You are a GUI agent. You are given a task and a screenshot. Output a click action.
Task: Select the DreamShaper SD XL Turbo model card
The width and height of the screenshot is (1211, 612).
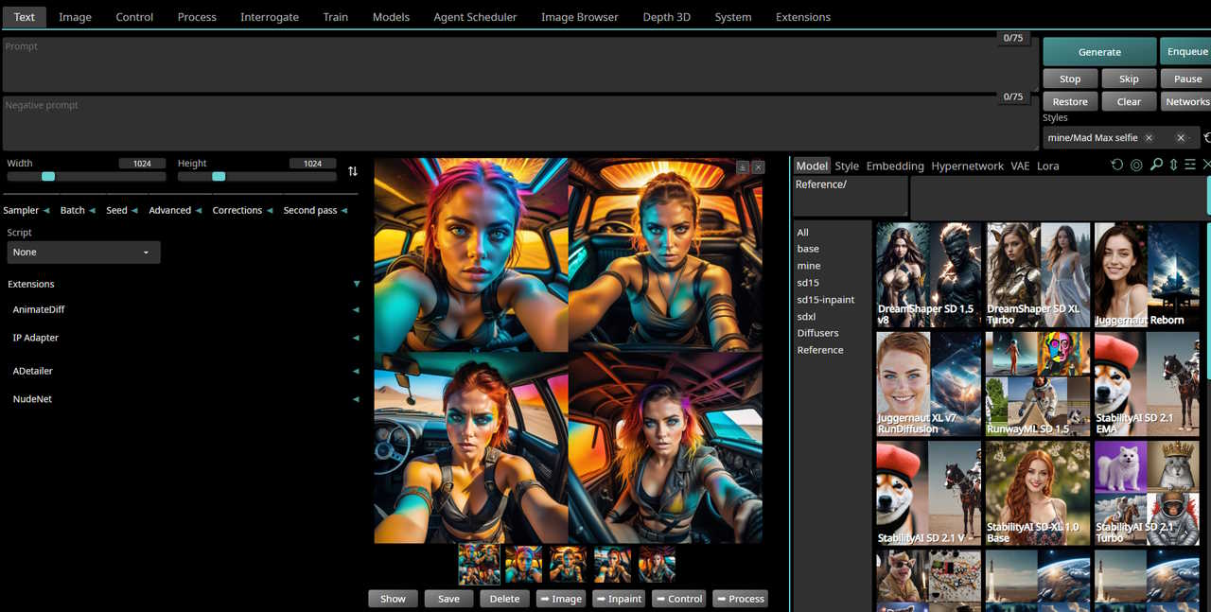(1039, 274)
